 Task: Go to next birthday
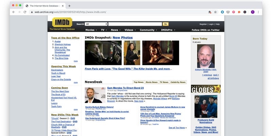click(216, 75)
